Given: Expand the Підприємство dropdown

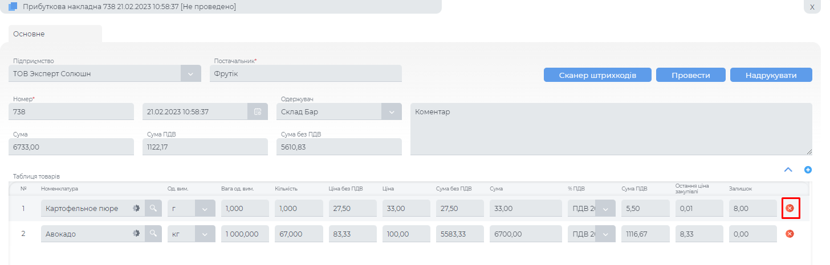Looking at the screenshot, I should point(190,73).
